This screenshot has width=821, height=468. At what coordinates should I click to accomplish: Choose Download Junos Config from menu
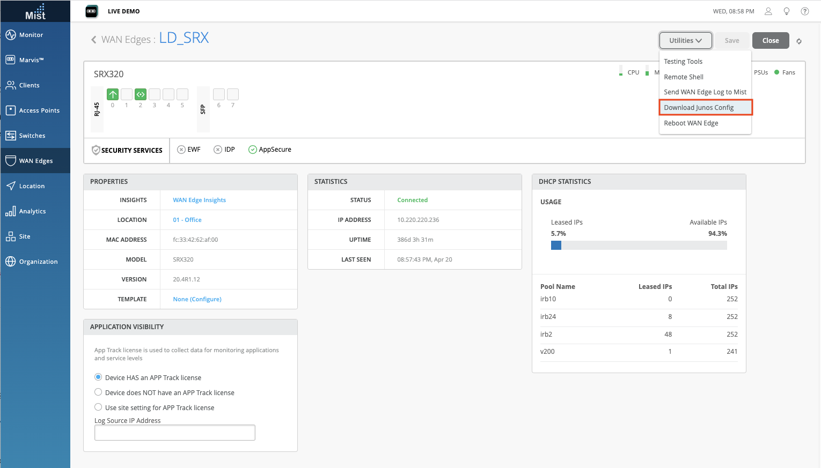(x=699, y=108)
